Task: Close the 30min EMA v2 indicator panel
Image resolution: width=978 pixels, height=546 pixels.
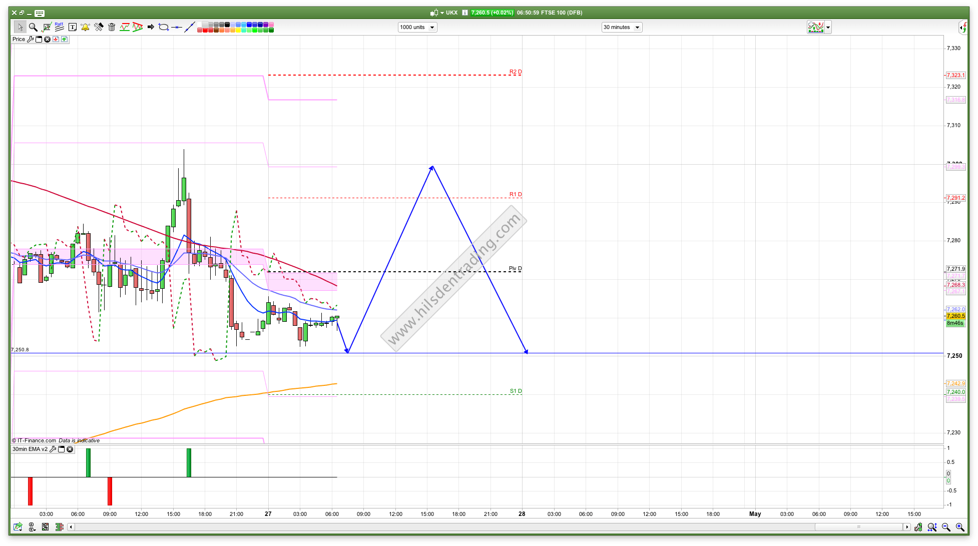Action: 70,449
